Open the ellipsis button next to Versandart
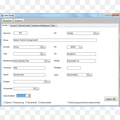The width and height of the screenshot is (120, 120). point(38,89)
